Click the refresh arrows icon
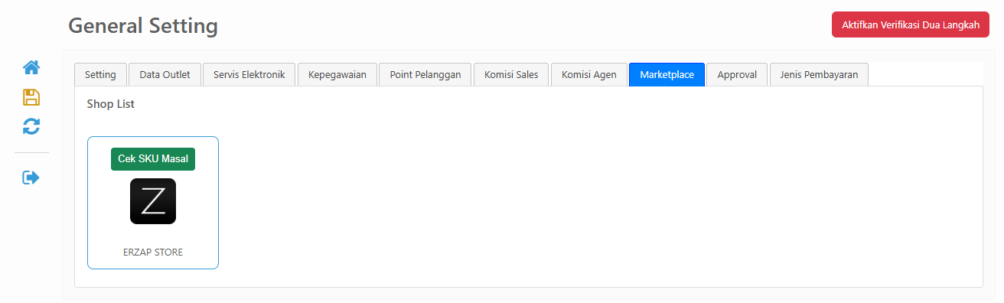 [31, 126]
